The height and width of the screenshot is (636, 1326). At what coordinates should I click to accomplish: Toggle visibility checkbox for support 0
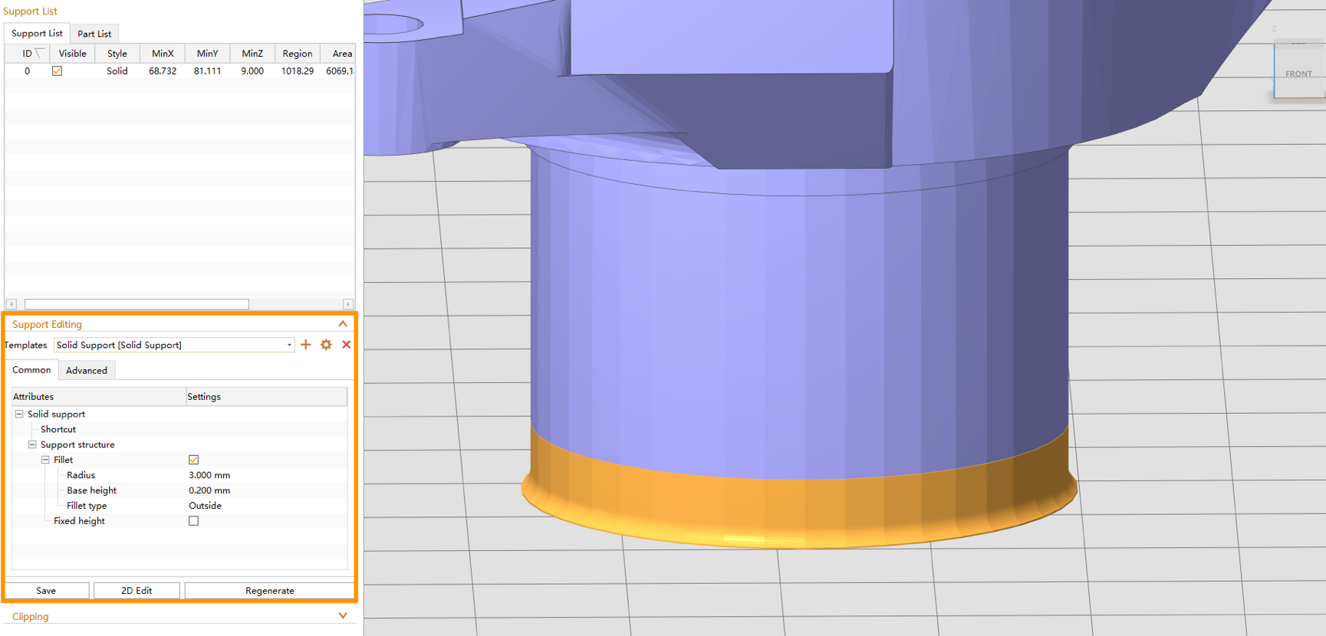57,70
